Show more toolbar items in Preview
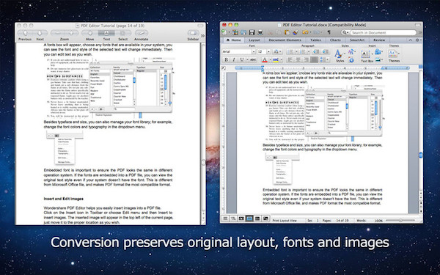The height and width of the screenshot is (275, 440). [202, 36]
